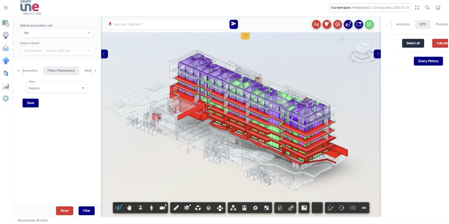
Task: Show previous left panel tabs with the left chevron
Action: [x=18, y=71]
